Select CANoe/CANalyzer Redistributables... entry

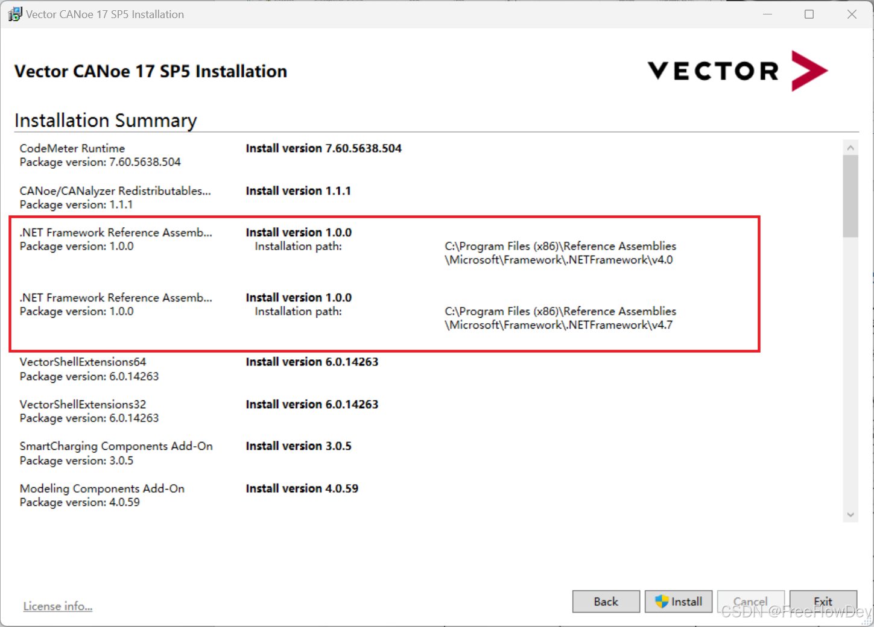[x=115, y=191]
